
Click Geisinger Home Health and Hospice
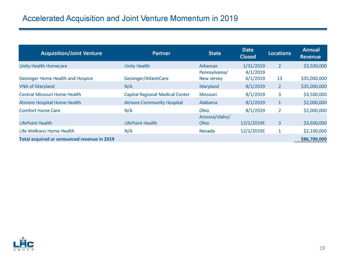pyautogui.click(x=56, y=78)
